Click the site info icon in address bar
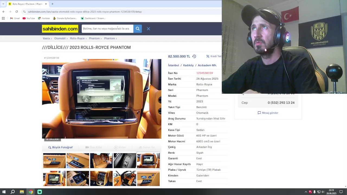Viewport: 347px width, 195px height. tap(24, 12)
